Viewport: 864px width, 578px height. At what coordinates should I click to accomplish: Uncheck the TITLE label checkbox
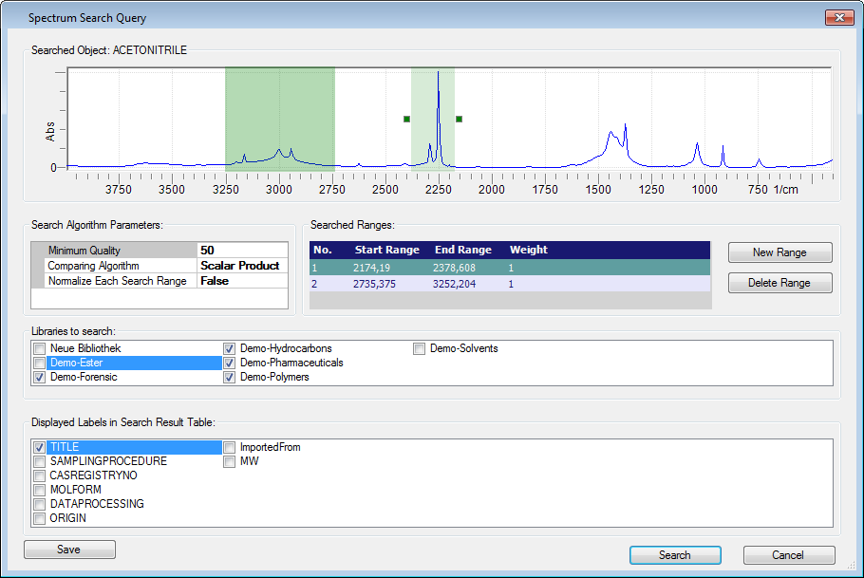tap(39, 447)
